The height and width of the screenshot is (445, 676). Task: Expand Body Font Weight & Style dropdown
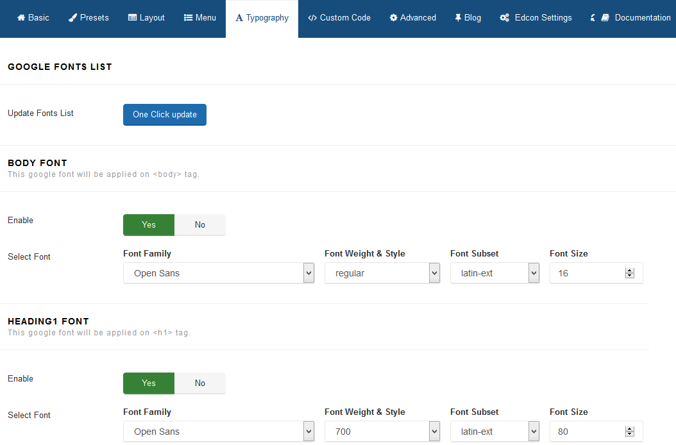click(382, 273)
